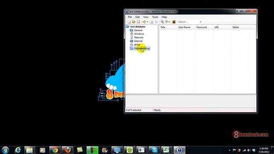Open Sticky Notes from the taskbar
This screenshot has height=154, width=274.
click(x=80, y=150)
